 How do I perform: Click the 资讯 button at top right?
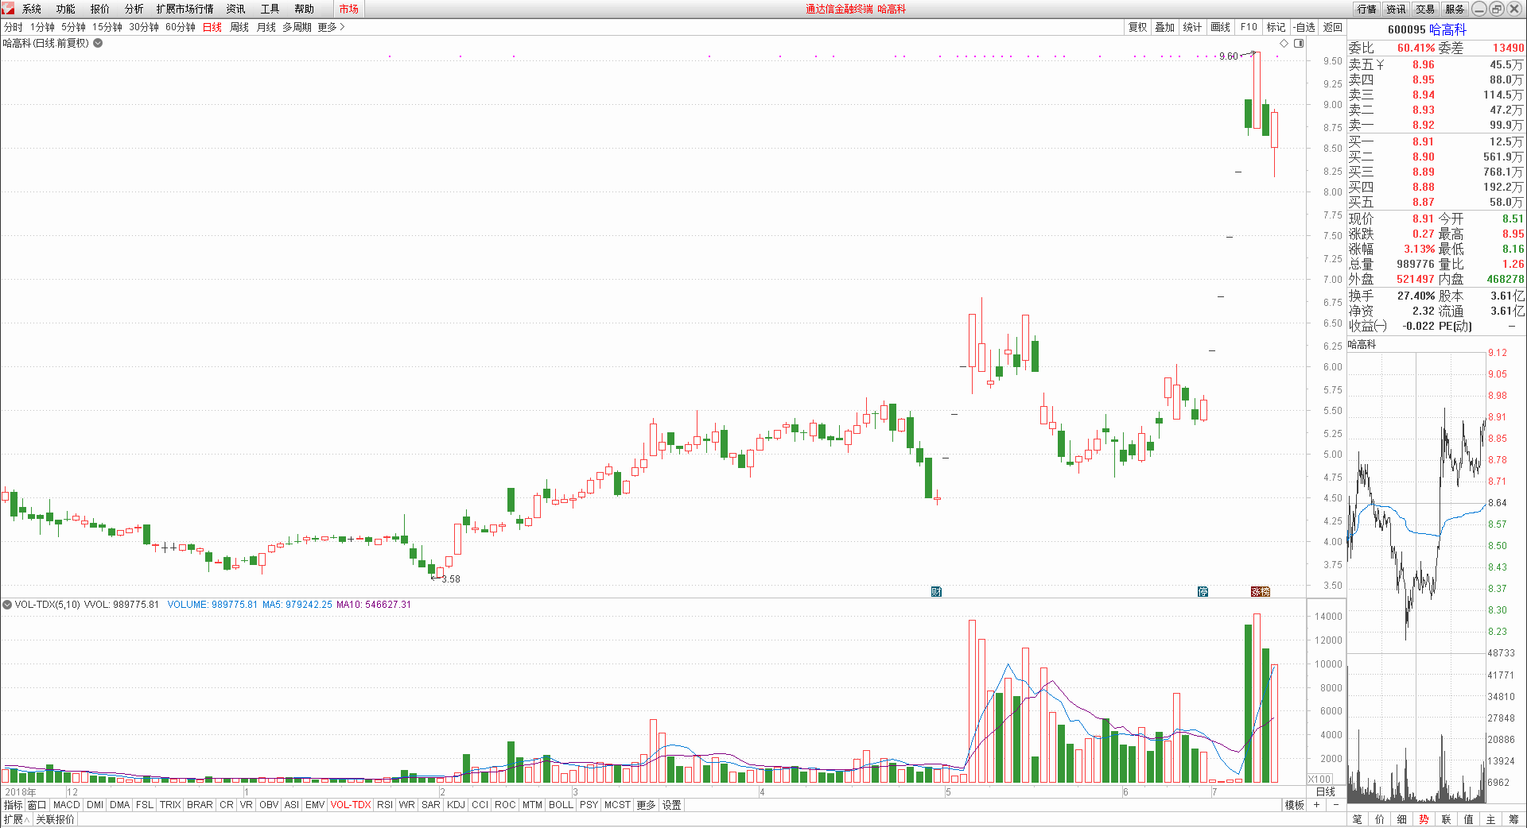coord(1397,9)
